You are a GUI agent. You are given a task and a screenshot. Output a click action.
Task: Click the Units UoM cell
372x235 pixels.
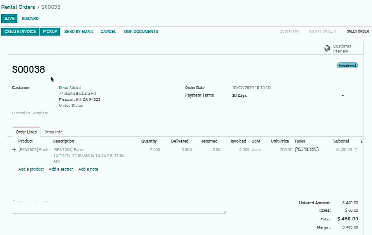pyautogui.click(x=256, y=150)
